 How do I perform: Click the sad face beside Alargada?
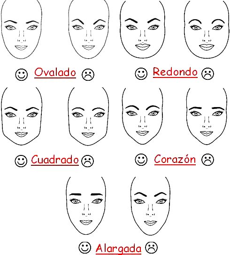(x=151, y=247)
